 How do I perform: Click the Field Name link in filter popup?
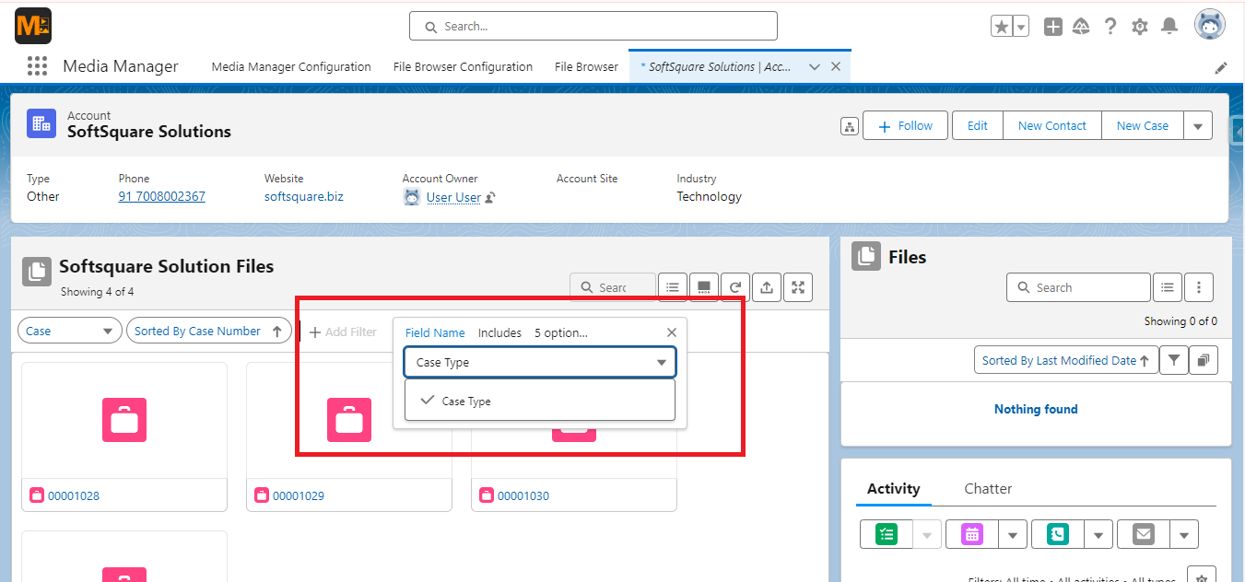(x=435, y=332)
